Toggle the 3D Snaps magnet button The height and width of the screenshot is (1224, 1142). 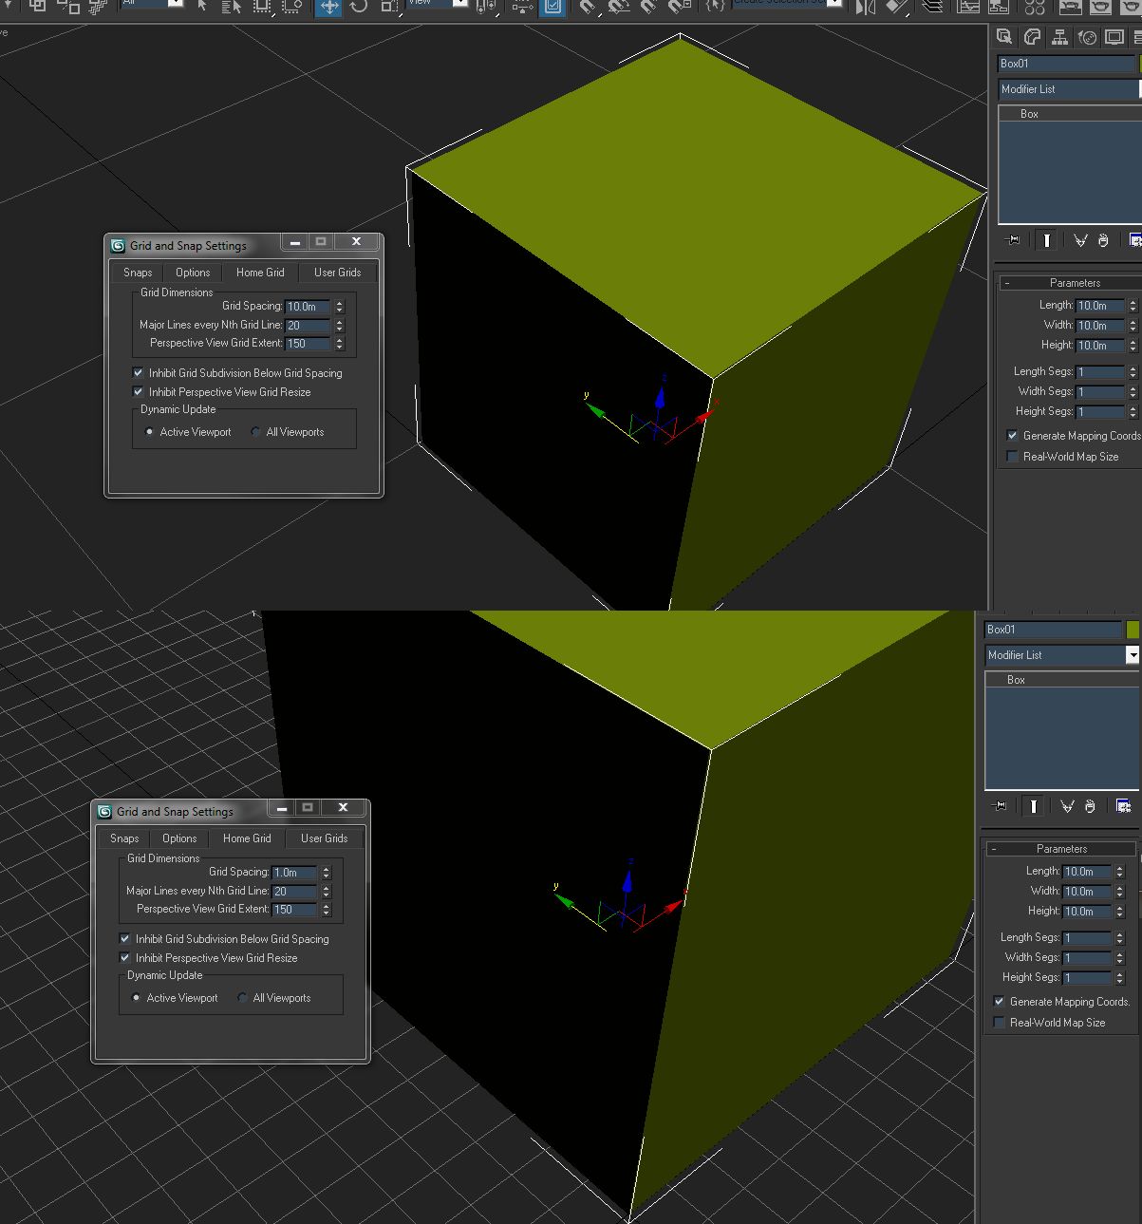589,7
